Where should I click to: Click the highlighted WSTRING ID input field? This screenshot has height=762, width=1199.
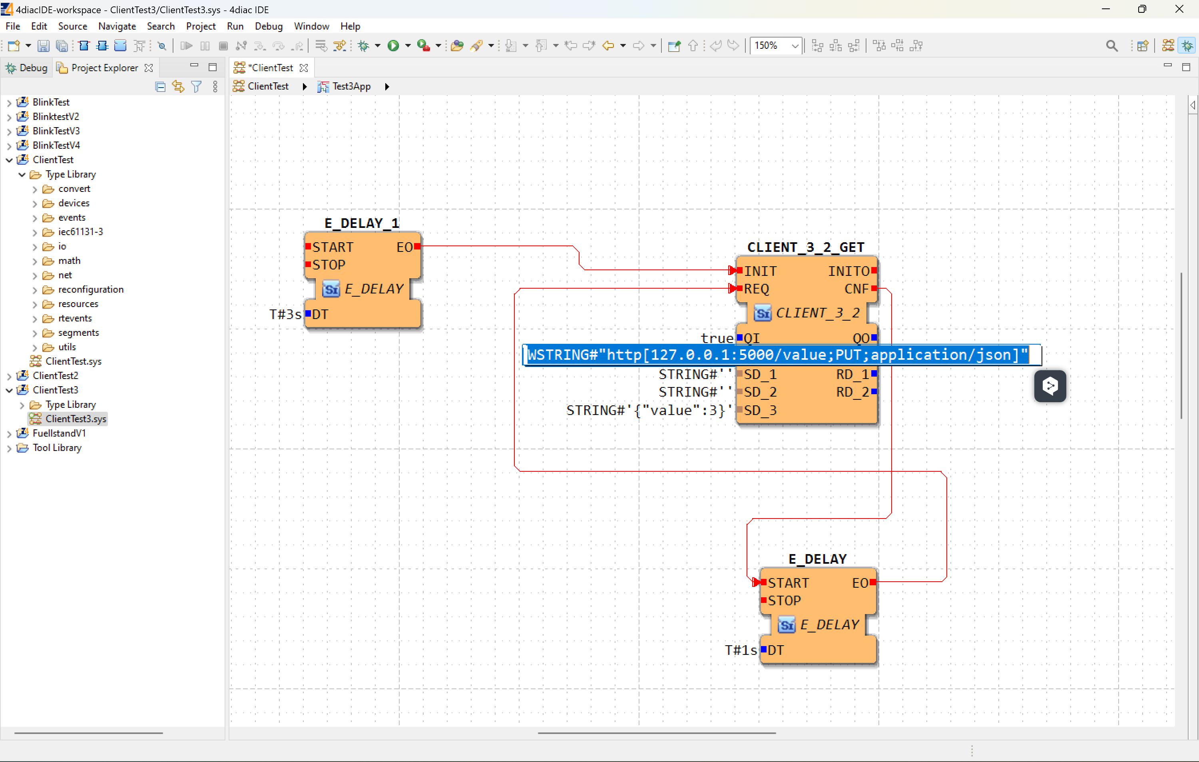click(777, 355)
